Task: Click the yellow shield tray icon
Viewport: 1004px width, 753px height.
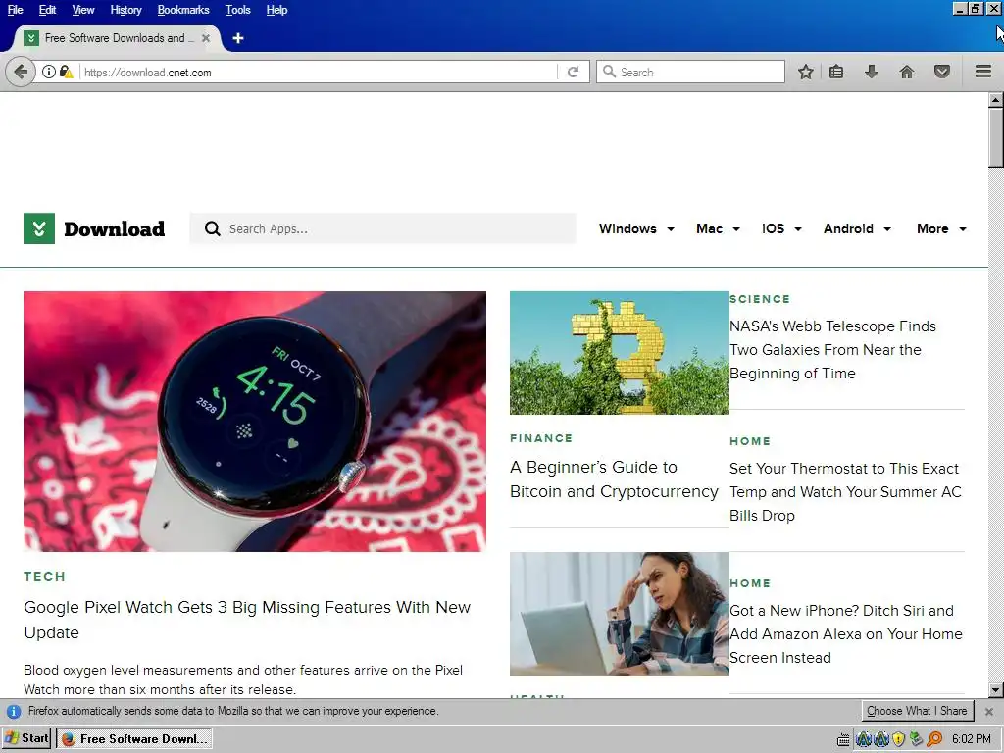Action: click(x=898, y=739)
